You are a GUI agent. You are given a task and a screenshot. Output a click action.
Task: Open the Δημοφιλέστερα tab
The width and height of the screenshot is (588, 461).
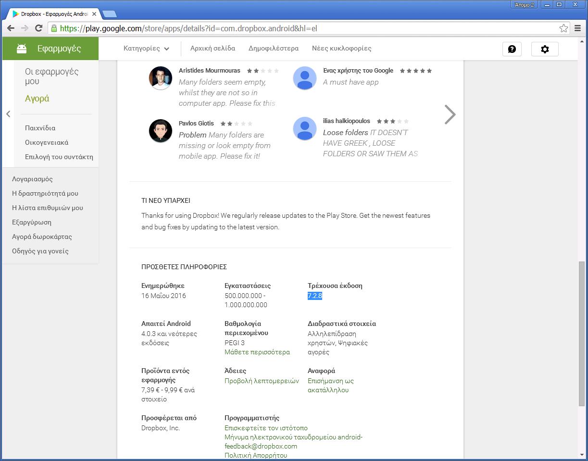tap(273, 49)
